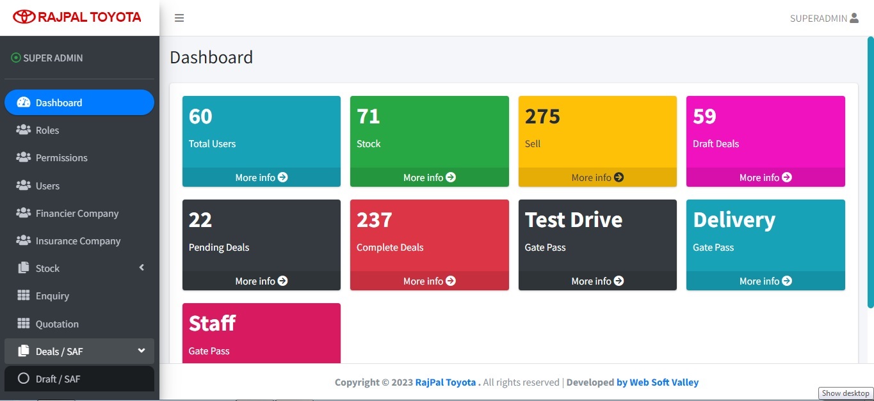Click the 22 Pending Deals count
The image size is (874, 401).
point(200,220)
